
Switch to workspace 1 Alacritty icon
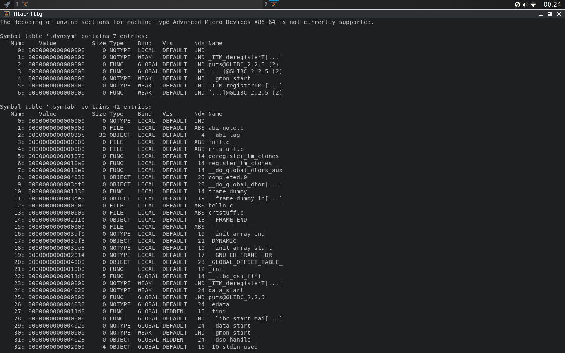tap(25, 5)
